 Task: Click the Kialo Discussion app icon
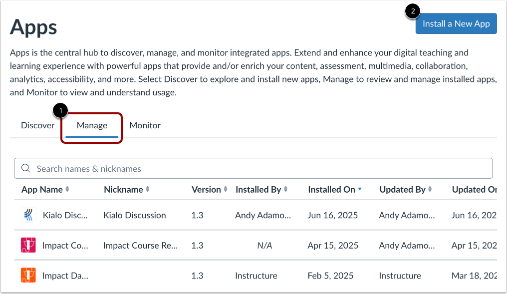(28, 215)
